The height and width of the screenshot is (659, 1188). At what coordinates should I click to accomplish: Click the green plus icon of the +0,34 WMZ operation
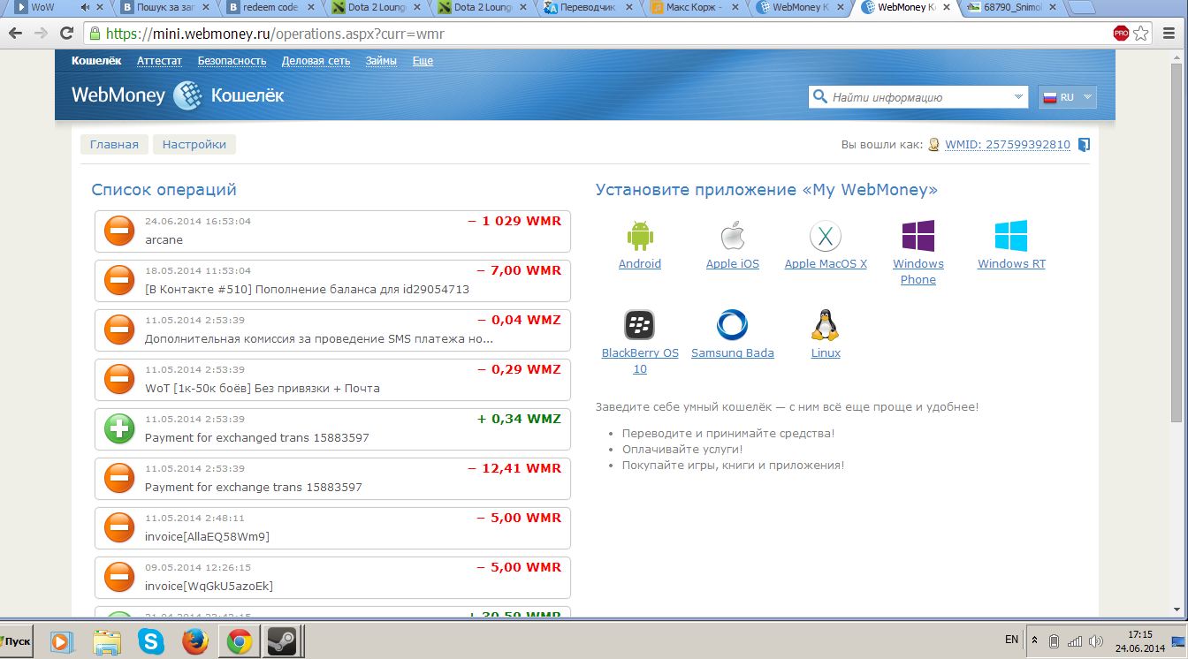coord(119,428)
